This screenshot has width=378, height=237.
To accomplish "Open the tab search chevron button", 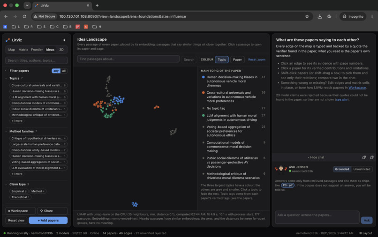I will [27, 5].
